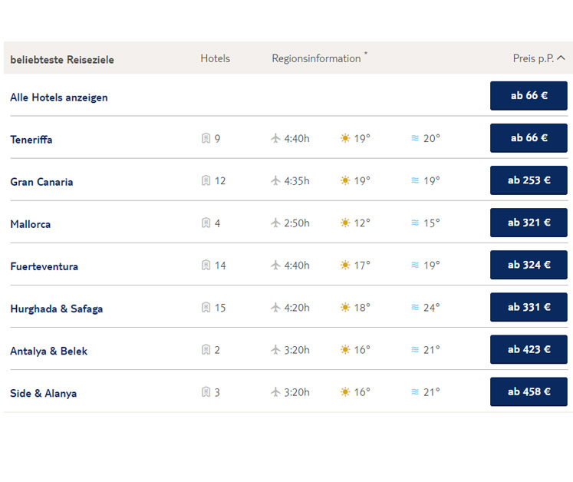The width and height of the screenshot is (573, 482).
Task: Open the Alle Hotels anzeigen link
Action: pyautogui.click(x=59, y=97)
